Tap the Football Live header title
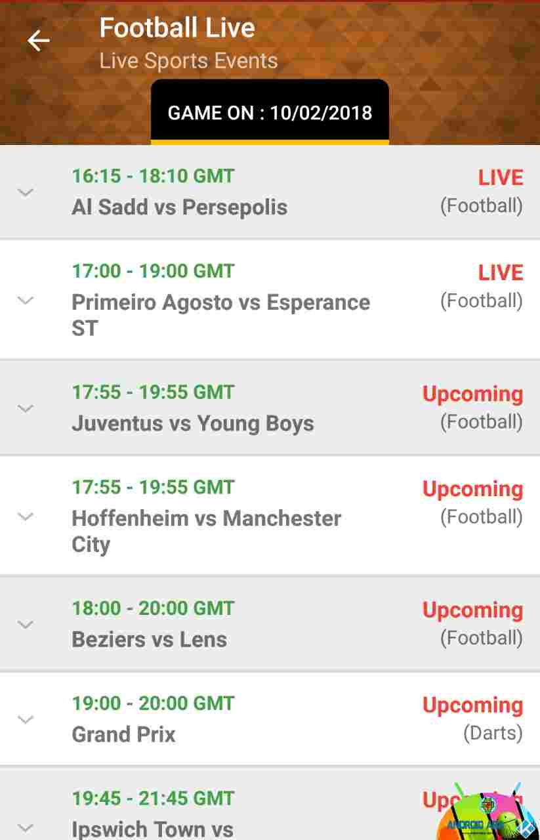This screenshot has height=840, width=540. (177, 28)
